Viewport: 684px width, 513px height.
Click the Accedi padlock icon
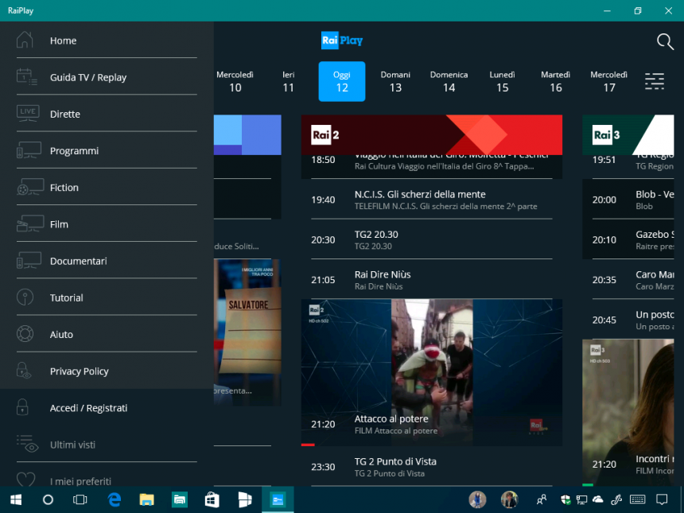22,407
